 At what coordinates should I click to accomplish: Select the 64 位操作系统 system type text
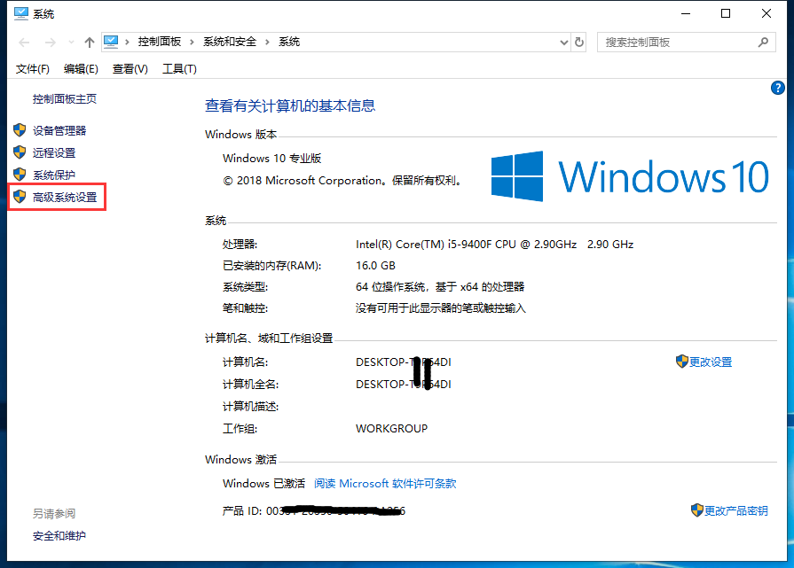(440, 287)
